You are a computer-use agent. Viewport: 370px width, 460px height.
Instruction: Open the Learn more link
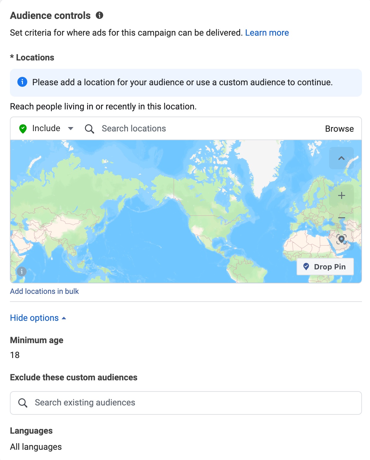point(267,33)
